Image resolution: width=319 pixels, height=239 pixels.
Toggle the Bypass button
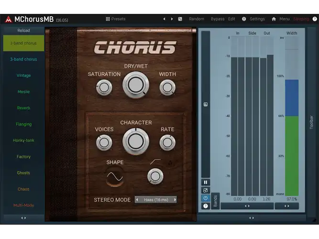[x=218, y=19]
